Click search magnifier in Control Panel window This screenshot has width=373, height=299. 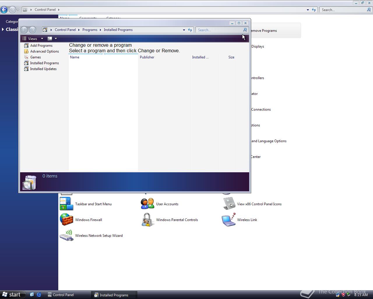(x=369, y=10)
